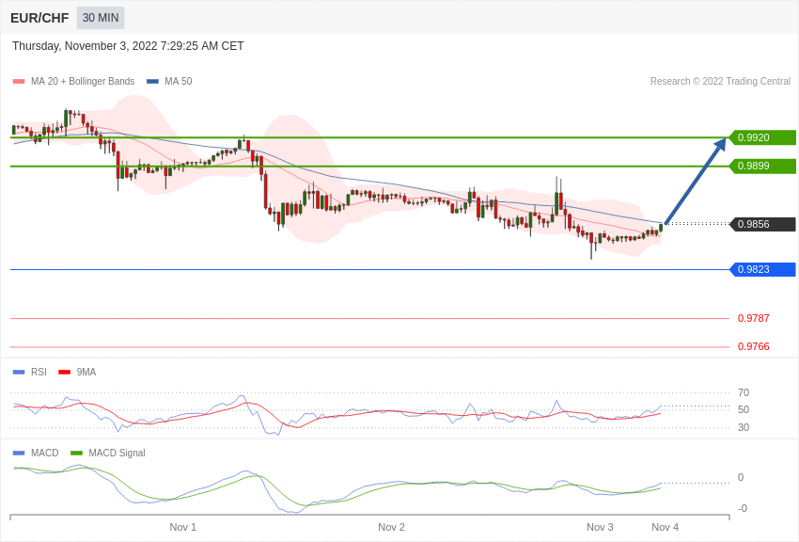Viewport: 799px width, 542px height.
Task: Click the Nov 2 date axis label
Action: [391, 527]
